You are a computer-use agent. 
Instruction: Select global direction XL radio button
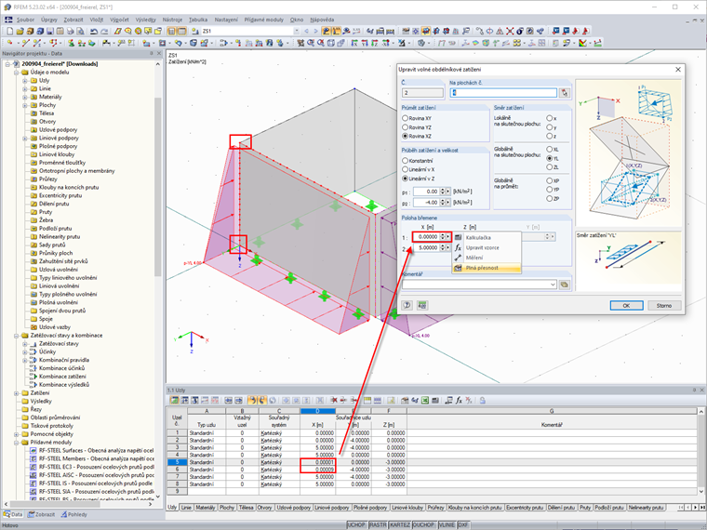[549, 149]
